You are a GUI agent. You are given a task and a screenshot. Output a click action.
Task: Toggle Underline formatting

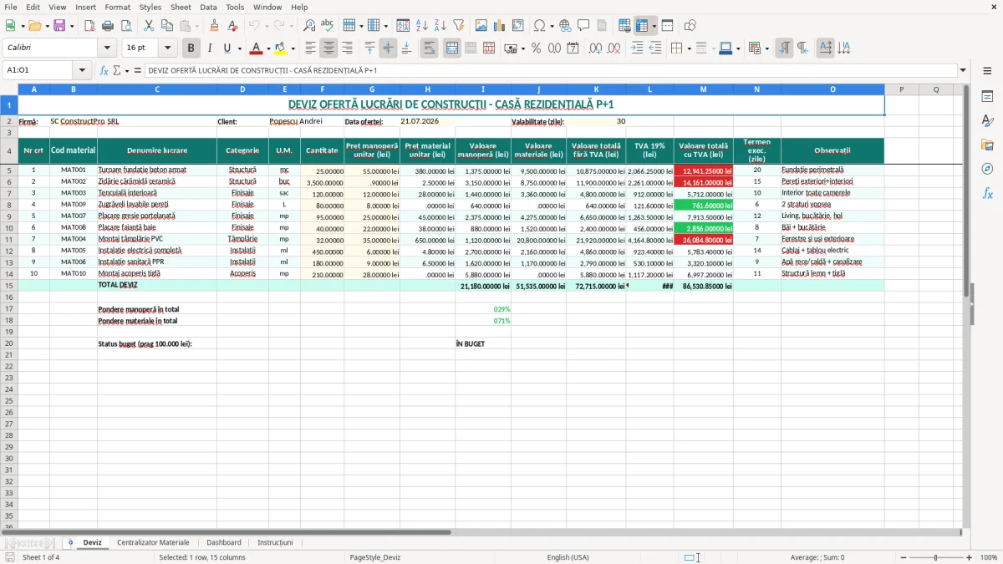pos(228,48)
